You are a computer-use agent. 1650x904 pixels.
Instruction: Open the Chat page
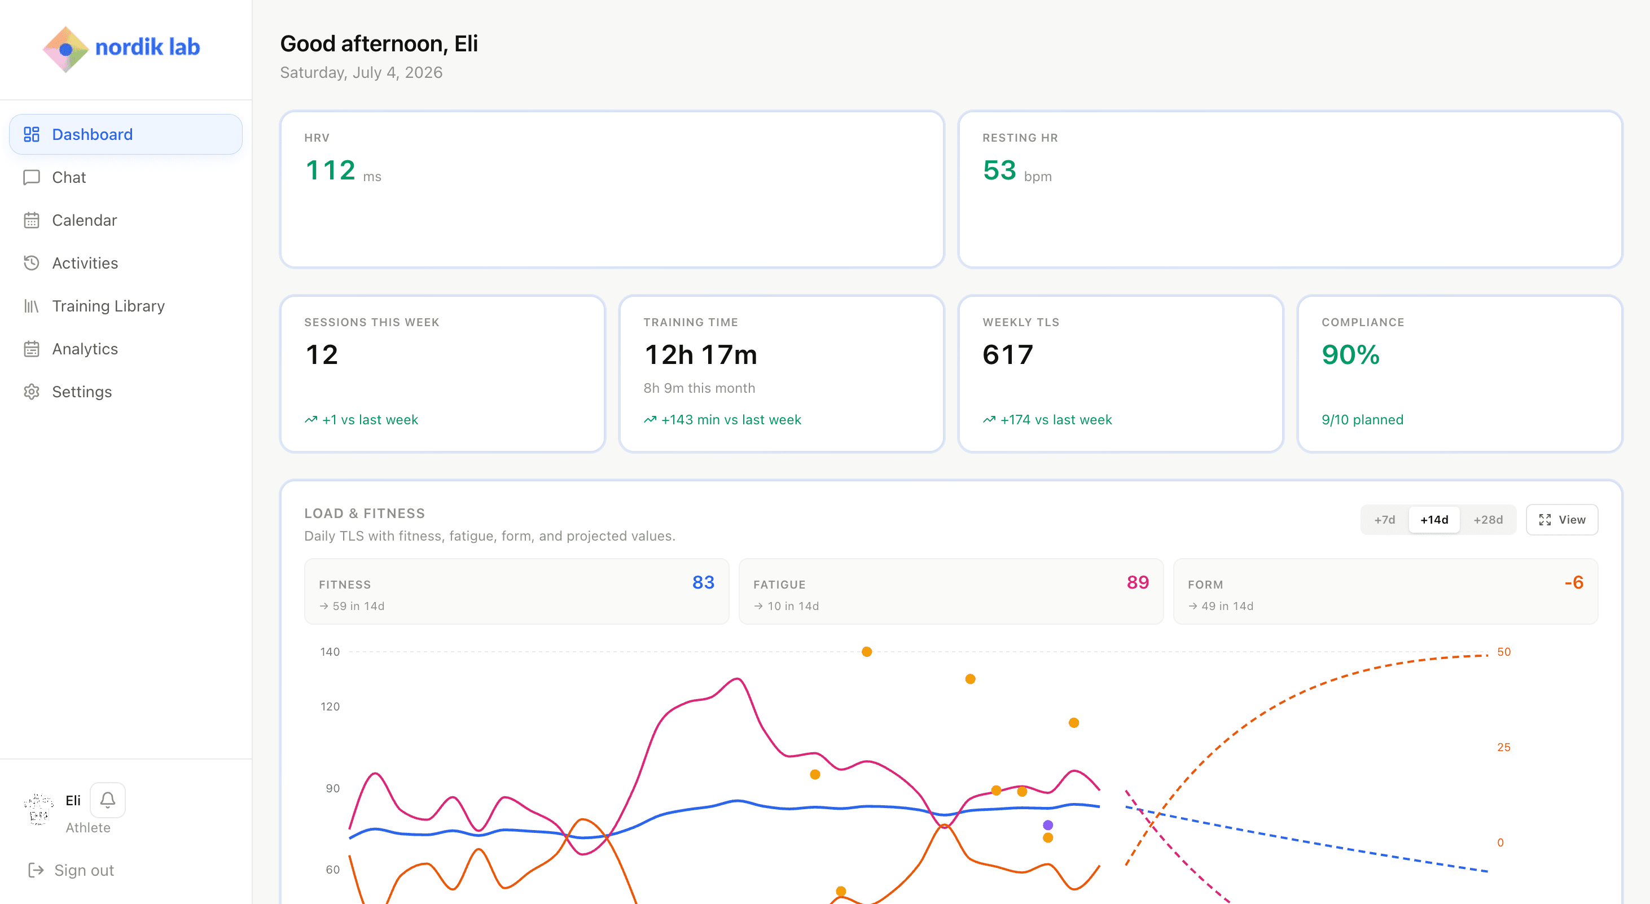[x=125, y=177]
